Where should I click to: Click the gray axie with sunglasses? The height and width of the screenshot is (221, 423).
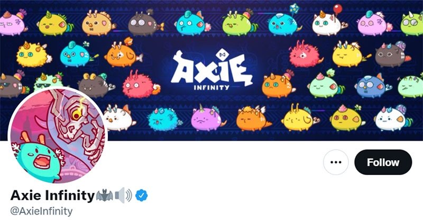click(13, 85)
